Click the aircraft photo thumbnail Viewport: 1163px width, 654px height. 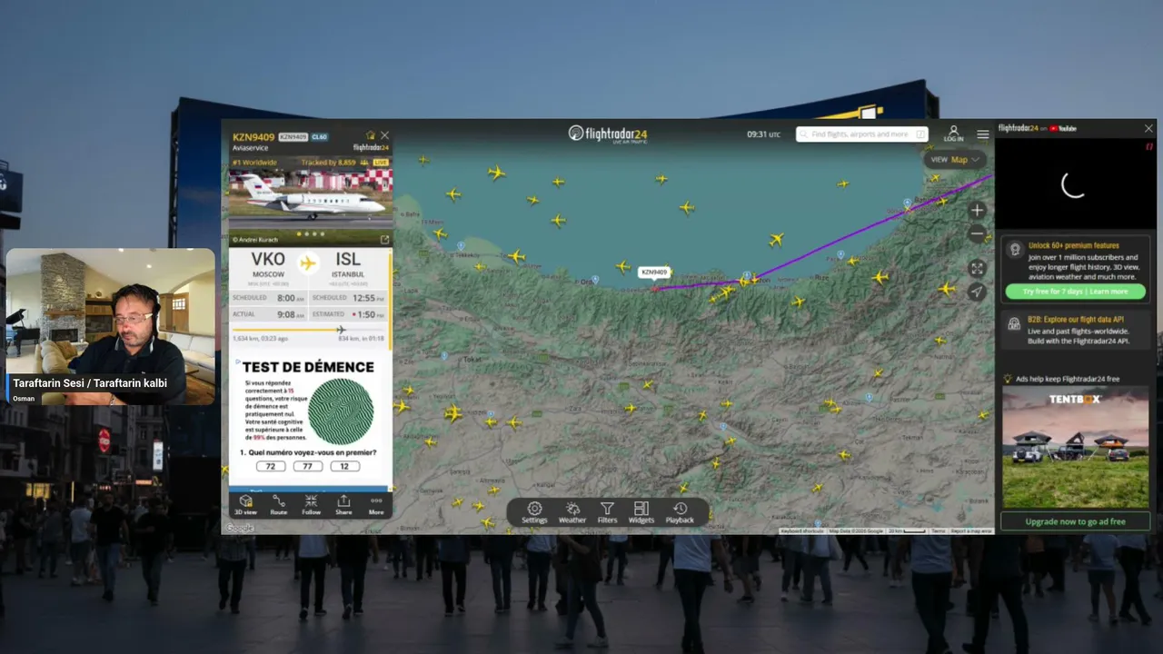(x=310, y=199)
